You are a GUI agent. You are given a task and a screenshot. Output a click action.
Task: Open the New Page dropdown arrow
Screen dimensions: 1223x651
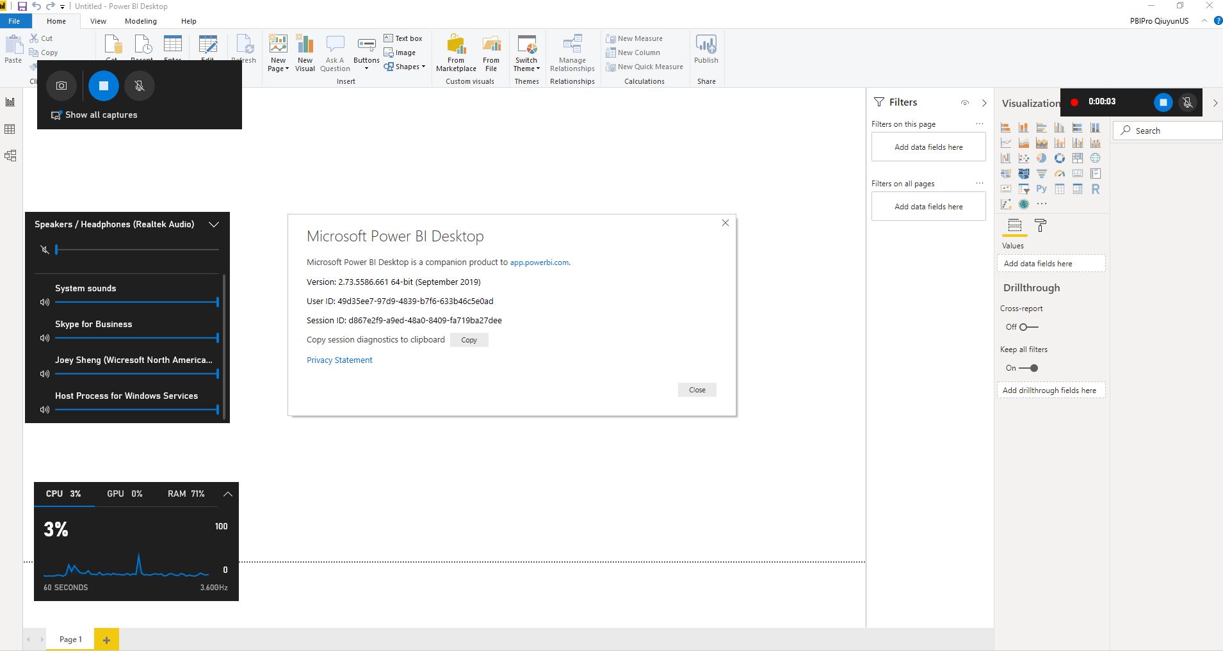(x=287, y=68)
